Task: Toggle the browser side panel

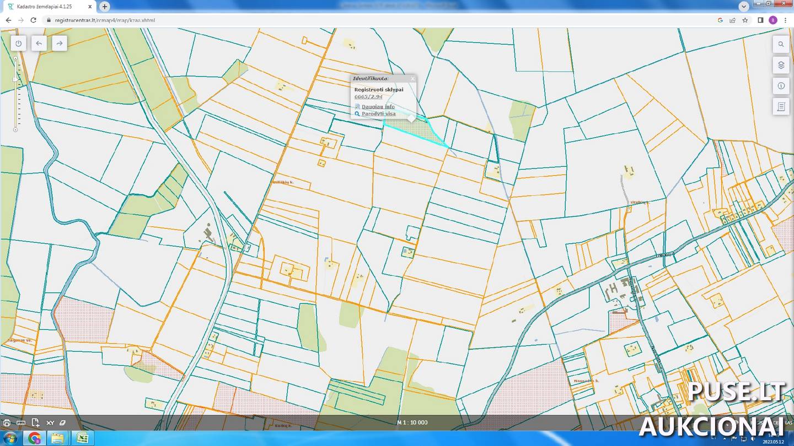Action: [x=760, y=20]
